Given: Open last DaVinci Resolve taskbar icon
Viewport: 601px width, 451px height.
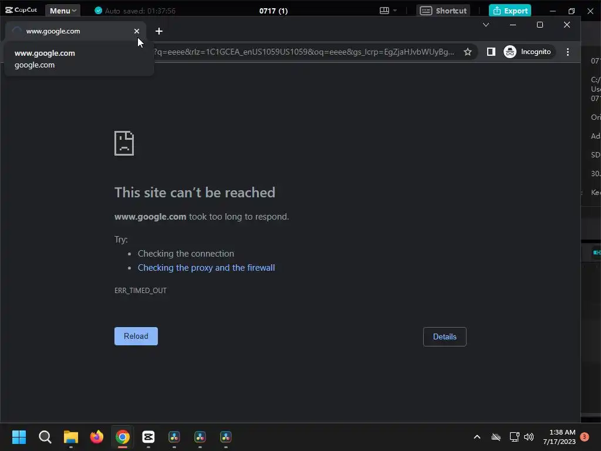Looking at the screenshot, I should coord(226,437).
